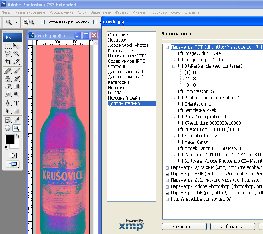The width and height of the screenshot is (263, 234).
Task: Select the Type tool
Action: click(17, 103)
